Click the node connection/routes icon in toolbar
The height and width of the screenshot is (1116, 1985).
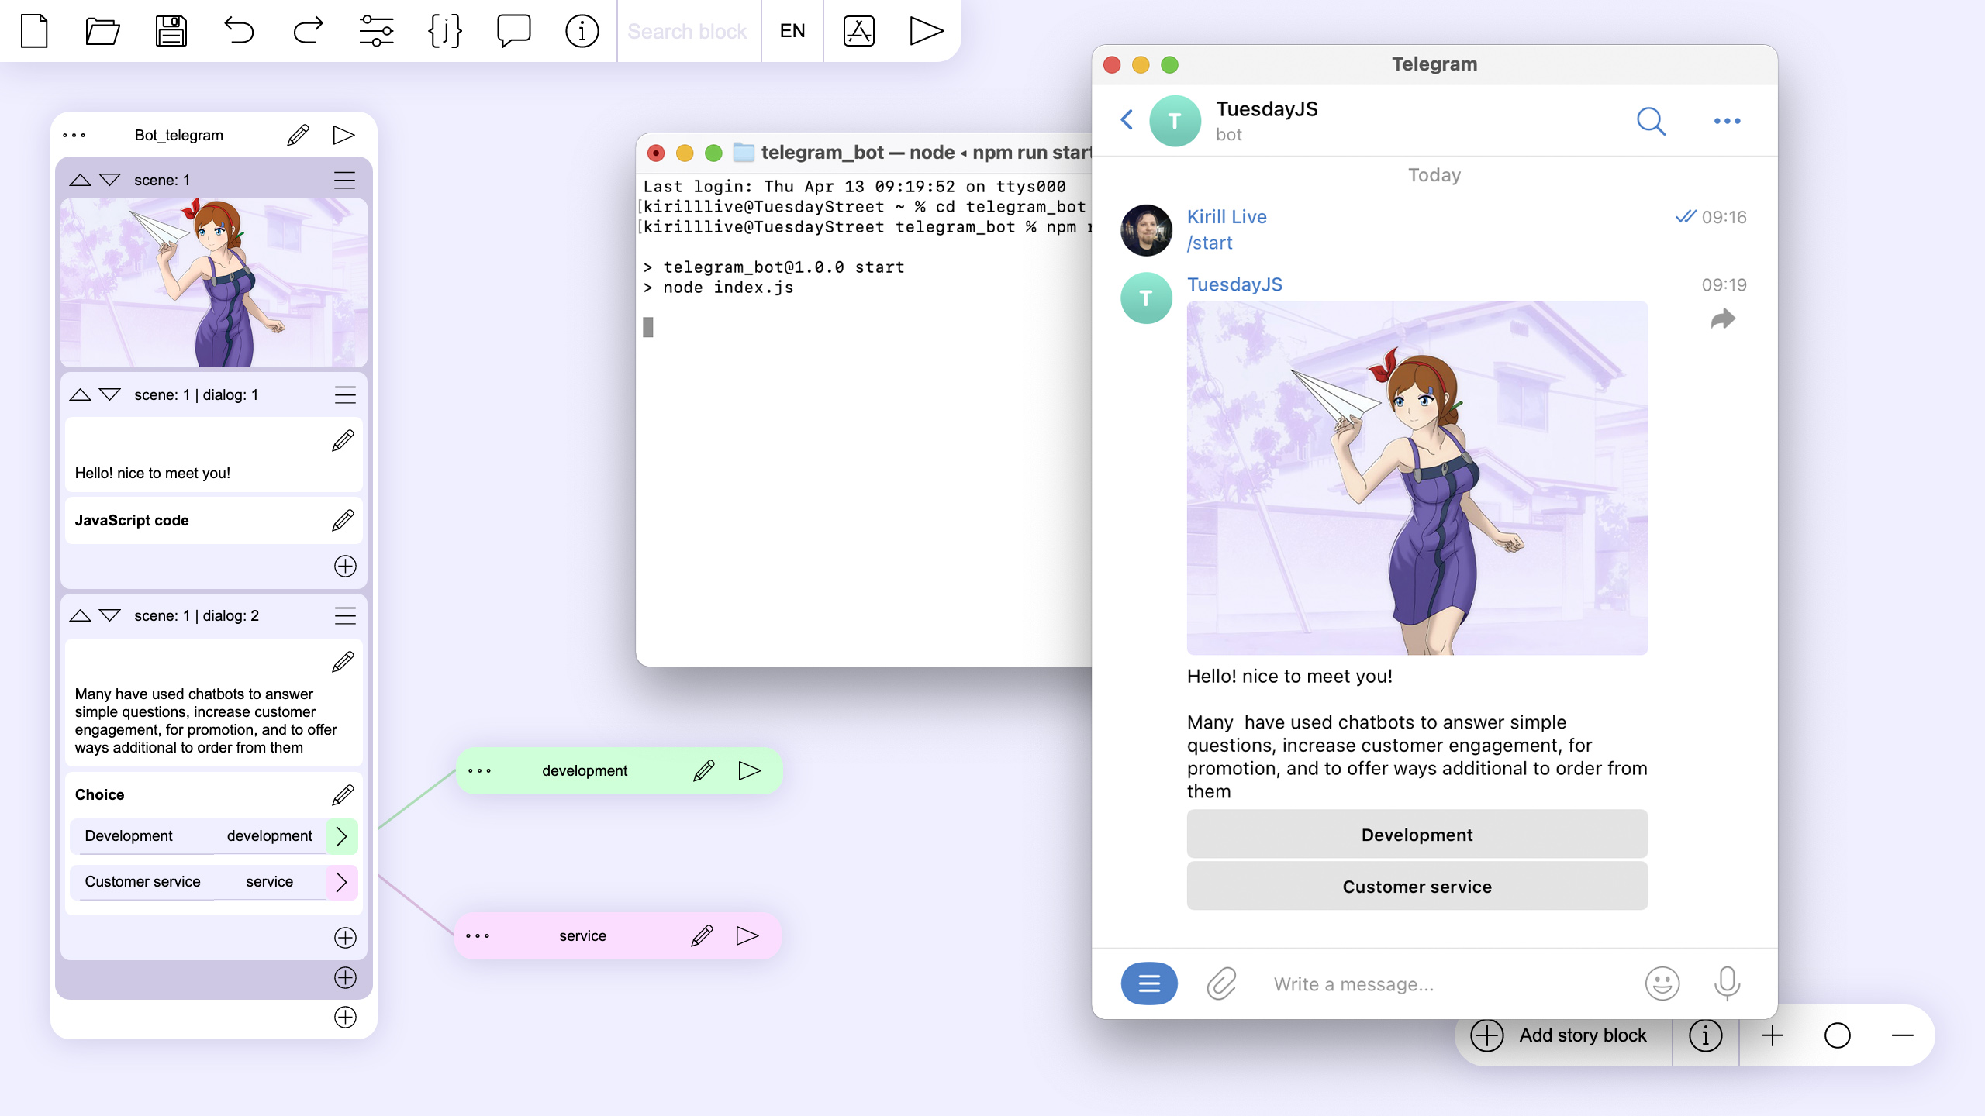pos(376,30)
